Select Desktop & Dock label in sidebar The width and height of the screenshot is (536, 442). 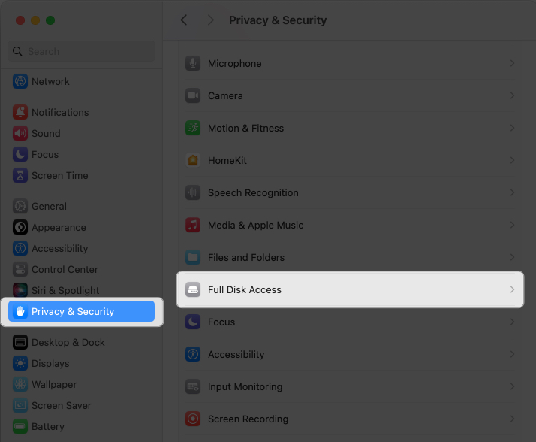click(x=68, y=342)
